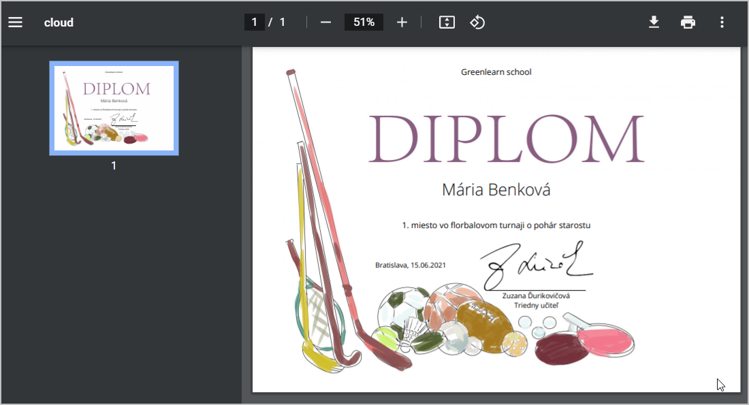Click the handwritten signature on the diploma

[534, 265]
